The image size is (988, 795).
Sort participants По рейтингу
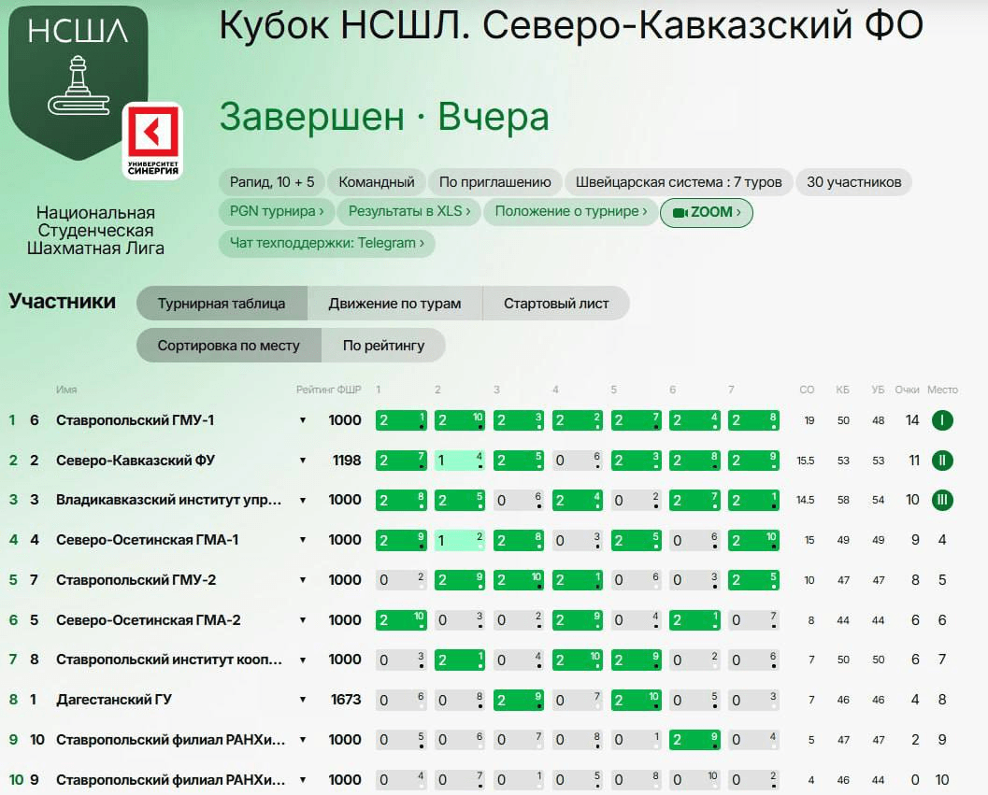(x=384, y=346)
